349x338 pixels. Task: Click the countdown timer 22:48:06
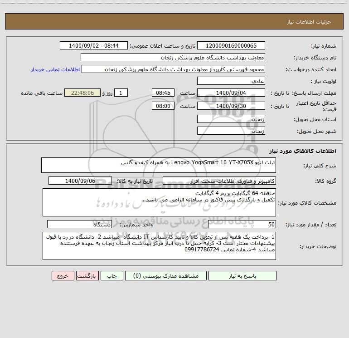82,93
